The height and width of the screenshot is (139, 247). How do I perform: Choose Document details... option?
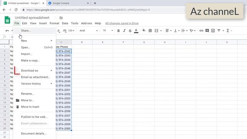tap(34, 134)
